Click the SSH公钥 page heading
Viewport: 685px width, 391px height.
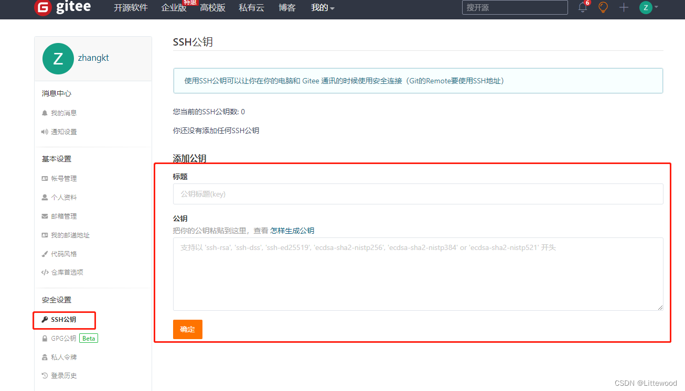click(193, 42)
